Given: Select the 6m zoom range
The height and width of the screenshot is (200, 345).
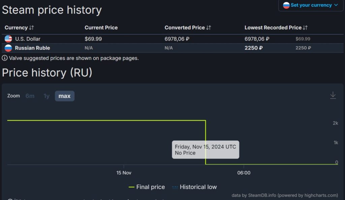Looking at the screenshot, I should (30, 96).
